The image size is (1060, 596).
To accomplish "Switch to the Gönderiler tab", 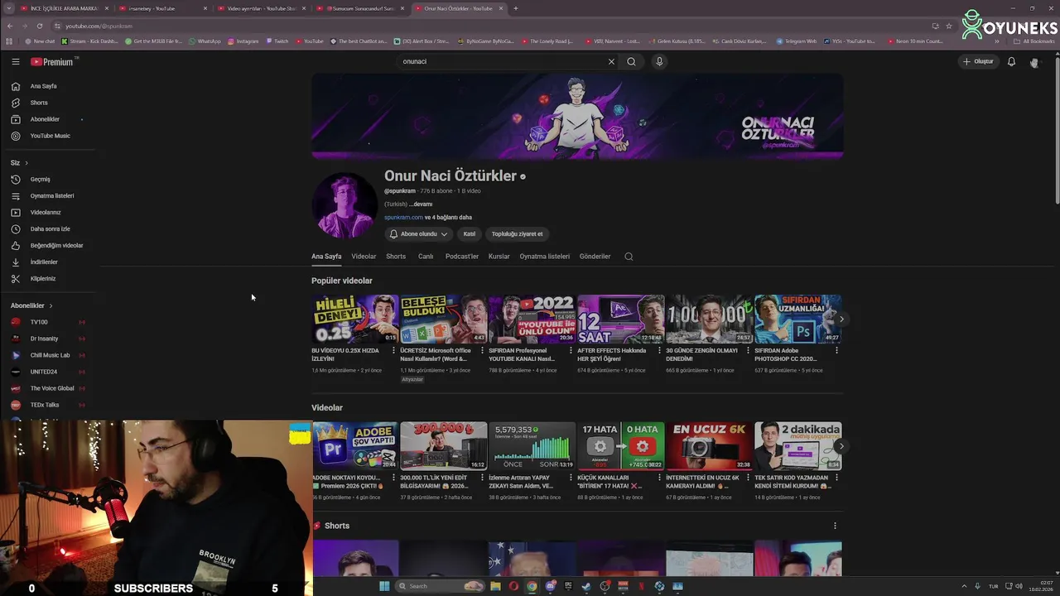I will (595, 257).
